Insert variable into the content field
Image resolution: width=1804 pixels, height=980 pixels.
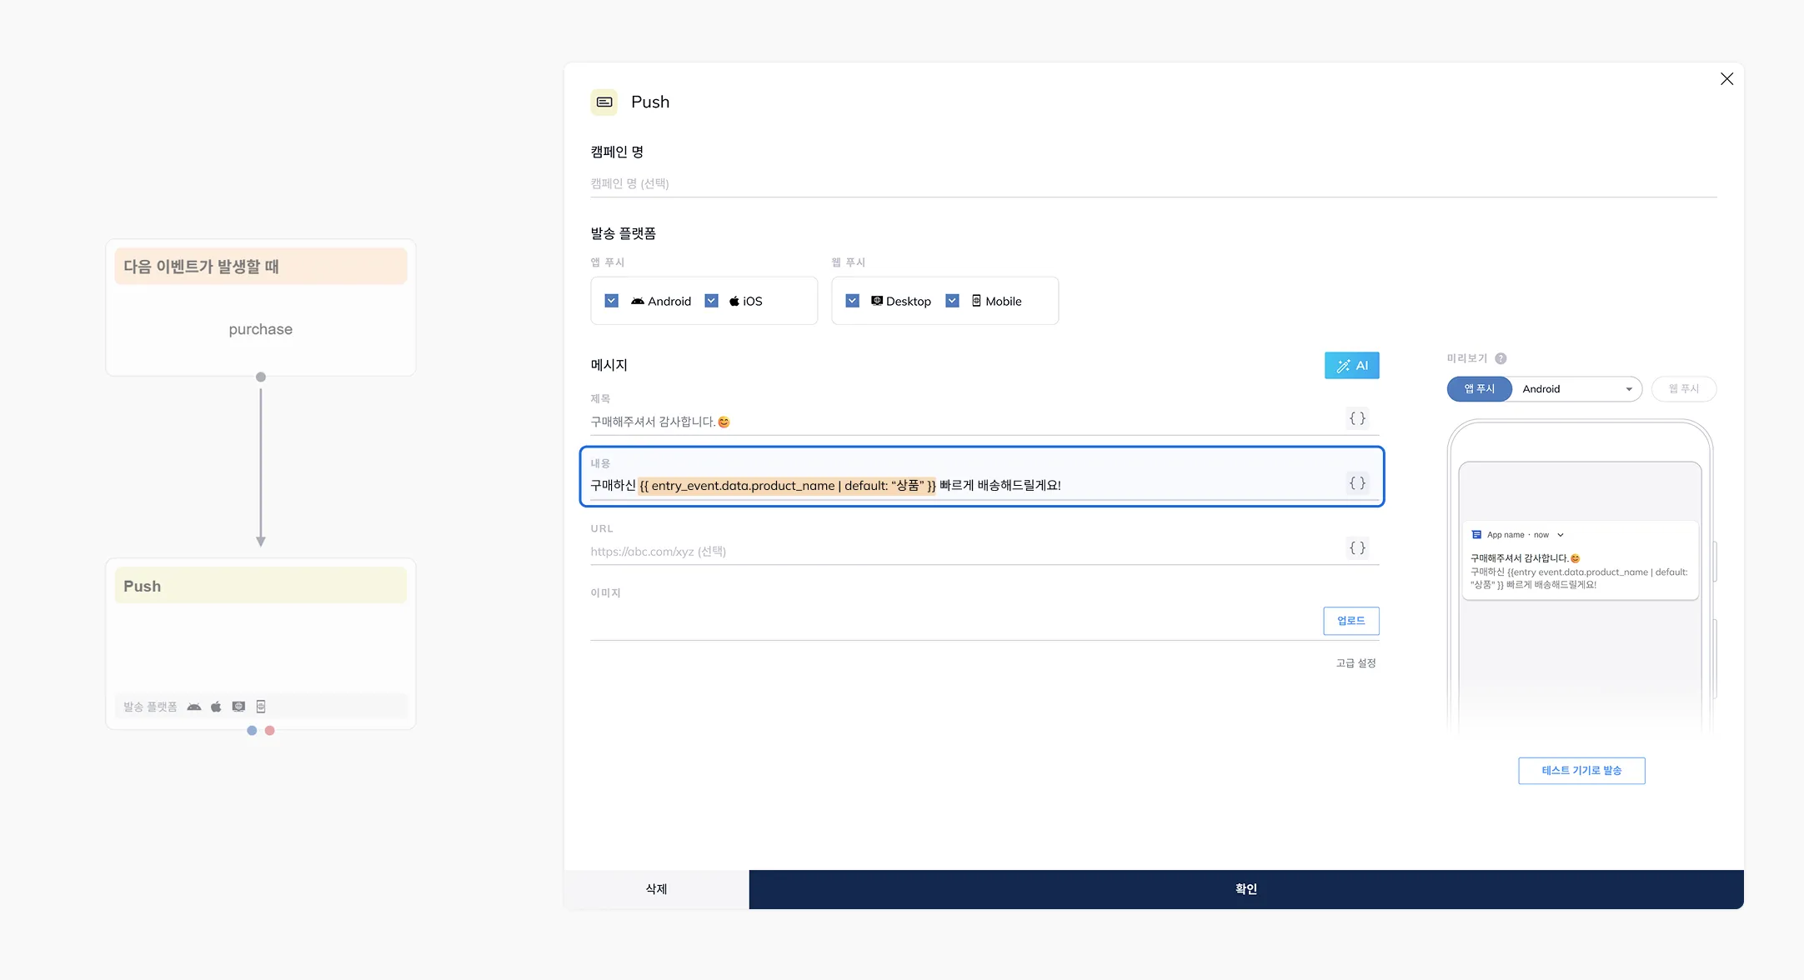(x=1357, y=483)
